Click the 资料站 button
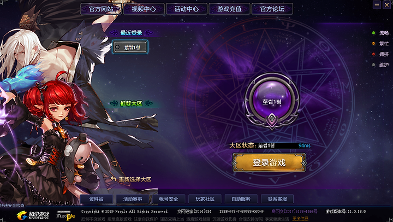The height and width of the screenshot is (222, 393). 96,199
